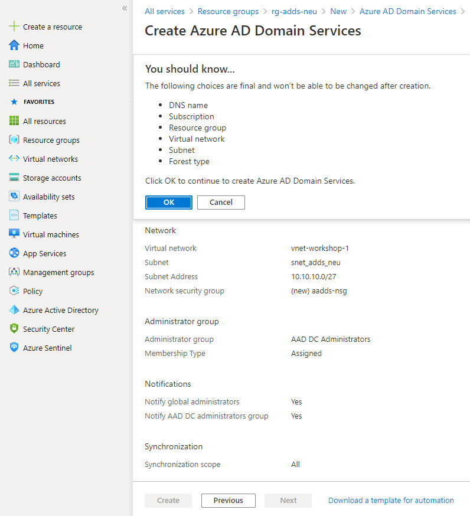This screenshot has height=516, width=470.
Task: Select the Availability sets icon
Action: pos(13,197)
